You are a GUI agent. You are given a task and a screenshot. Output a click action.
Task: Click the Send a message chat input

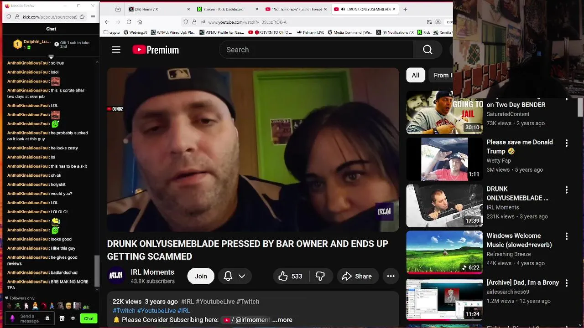coord(30,318)
